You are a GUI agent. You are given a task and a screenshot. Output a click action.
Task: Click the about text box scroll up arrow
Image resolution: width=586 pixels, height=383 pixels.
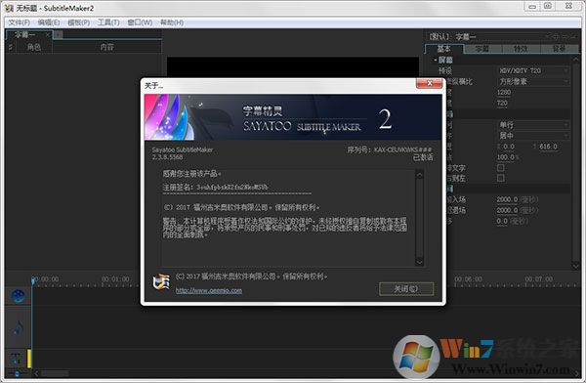(419, 175)
